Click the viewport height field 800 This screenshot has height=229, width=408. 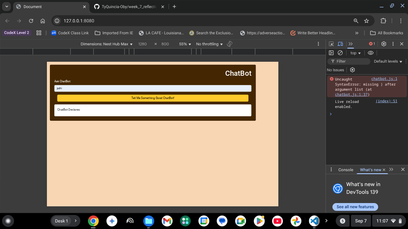(165, 44)
